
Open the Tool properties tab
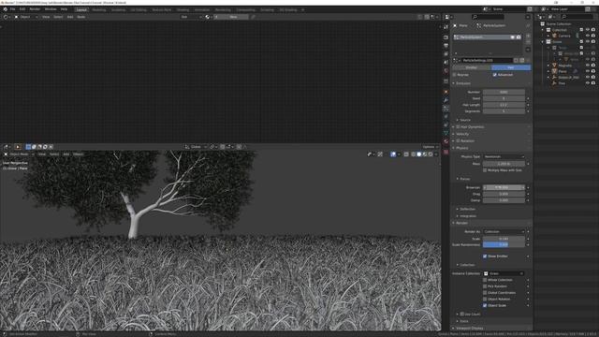pos(446,27)
